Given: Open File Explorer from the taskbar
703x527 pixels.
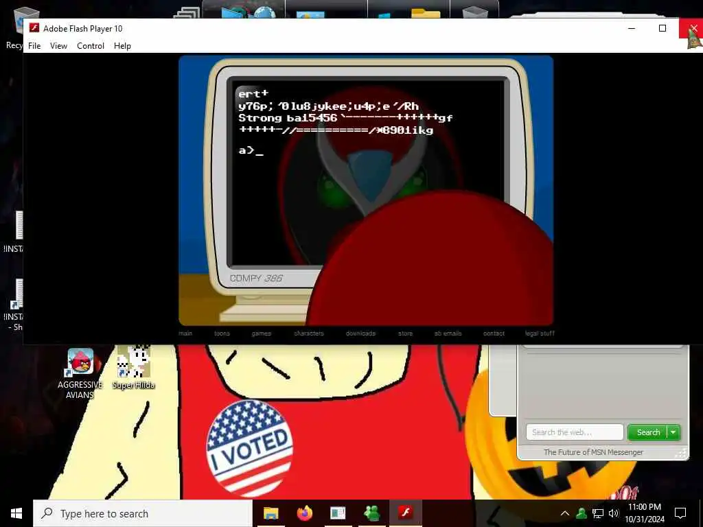Looking at the screenshot, I should pos(270,513).
